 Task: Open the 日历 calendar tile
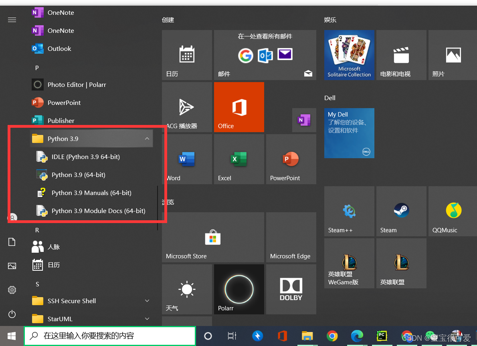point(187,55)
